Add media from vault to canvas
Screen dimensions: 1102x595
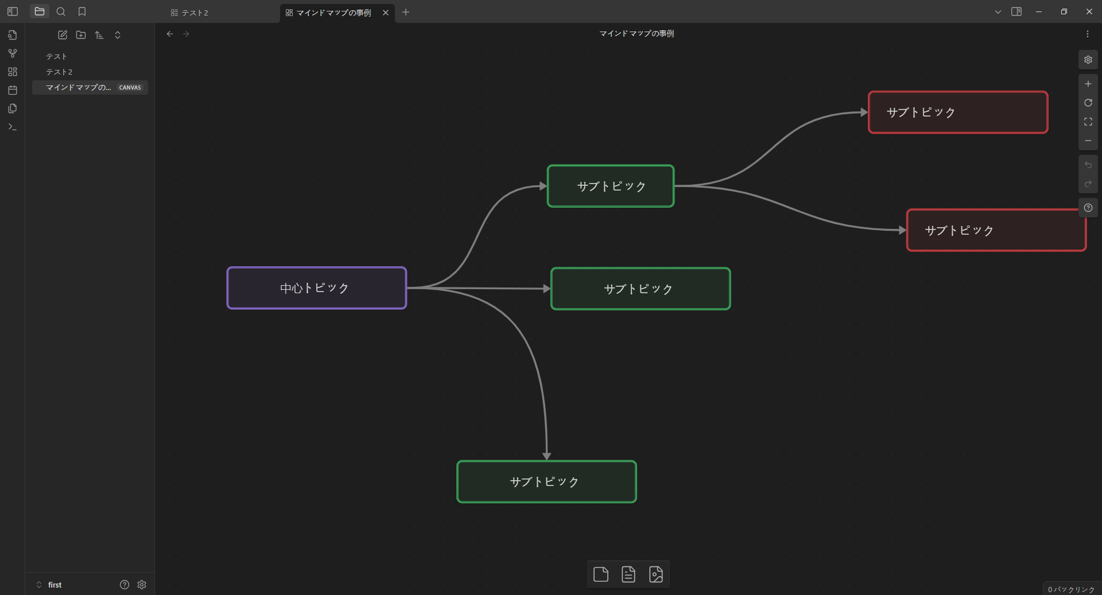[x=656, y=574]
